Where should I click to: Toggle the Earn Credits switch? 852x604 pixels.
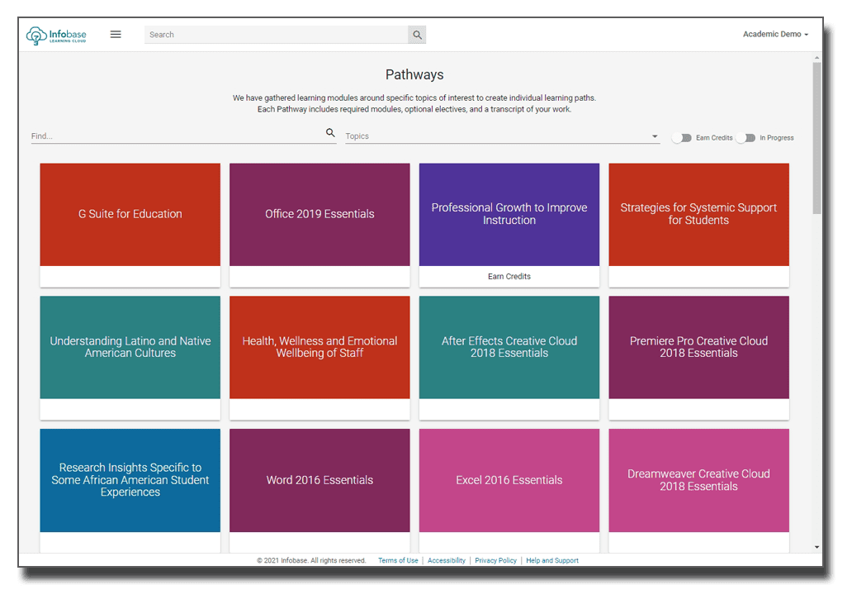pos(682,138)
